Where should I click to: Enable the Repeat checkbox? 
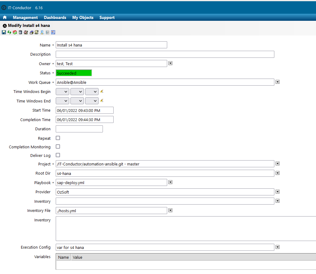pos(58,138)
